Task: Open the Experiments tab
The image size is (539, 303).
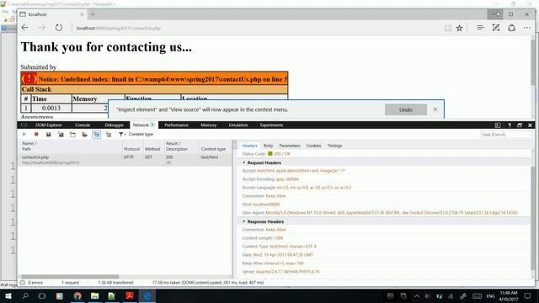Action: [x=271, y=125]
